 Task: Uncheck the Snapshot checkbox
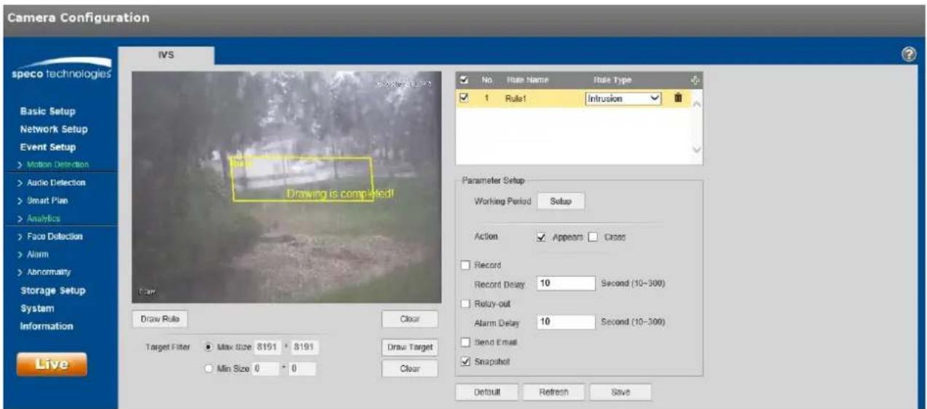[466, 361]
